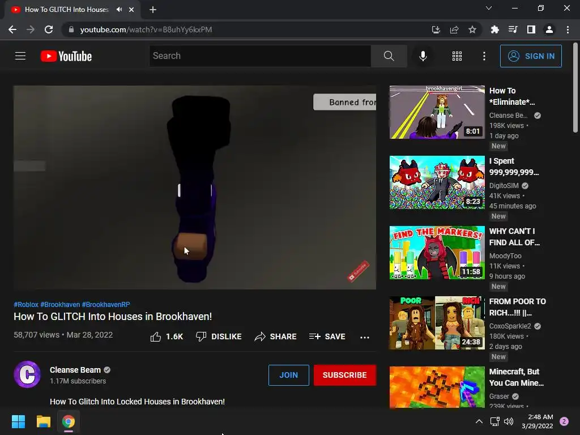Image resolution: width=580 pixels, height=435 pixels.
Task: Go forward in the browser
Action: pyautogui.click(x=31, y=29)
